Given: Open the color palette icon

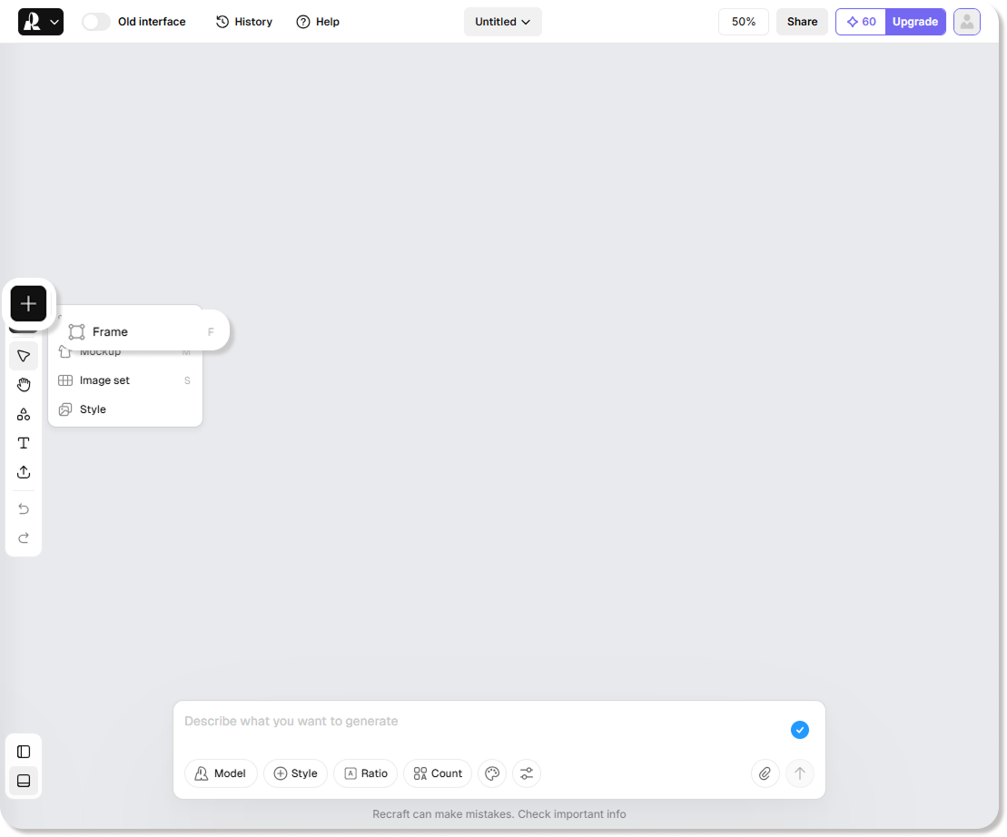Looking at the screenshot, I should 492,773.
